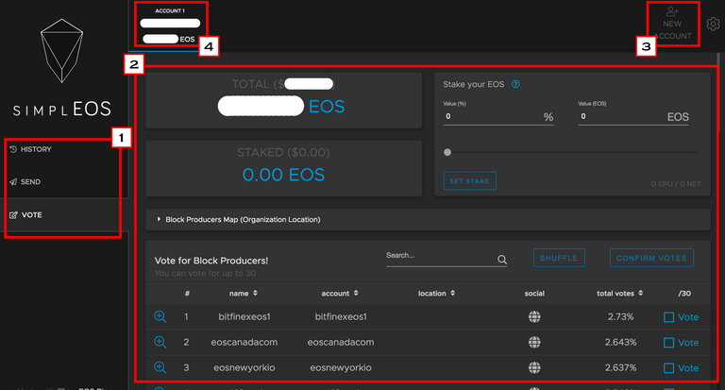
Task: Select the Account 1 tab
Action: point(170,26)
